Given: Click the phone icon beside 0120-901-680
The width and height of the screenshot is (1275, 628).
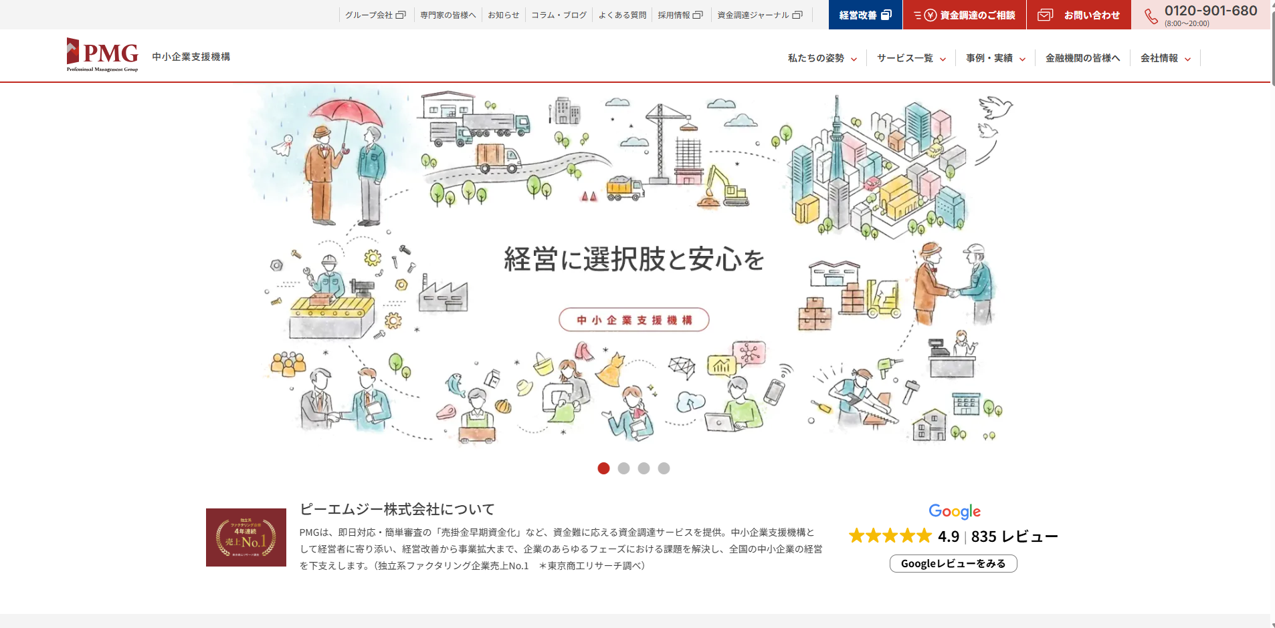Looking at the screenshot, I should (x=1151, y=16).
